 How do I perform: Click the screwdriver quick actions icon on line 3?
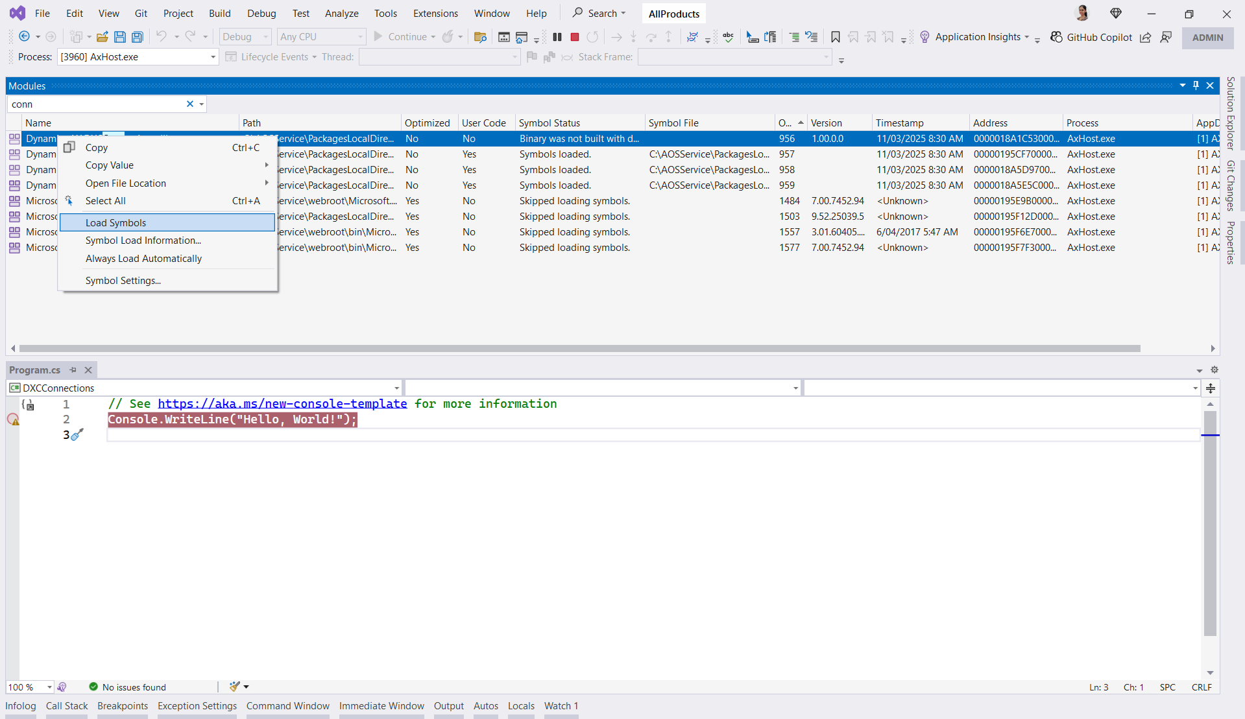coord(77,434)
